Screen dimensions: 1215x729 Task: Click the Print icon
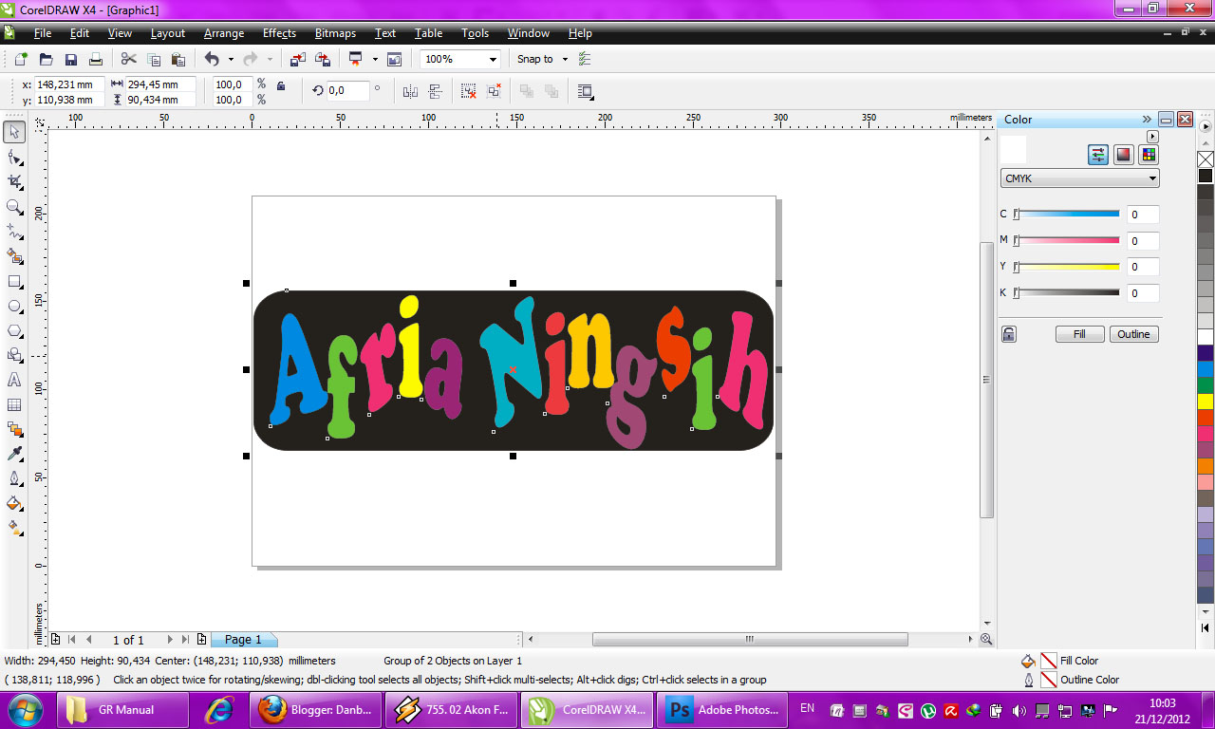(x=96, y=59)
